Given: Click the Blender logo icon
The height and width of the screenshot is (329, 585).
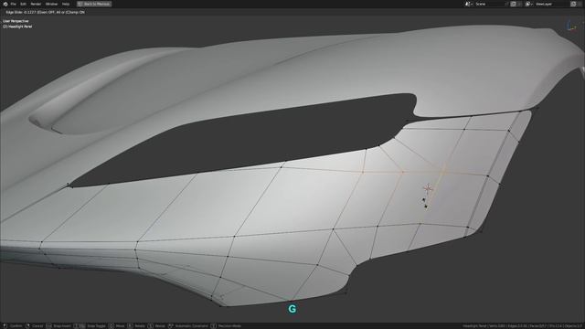Looking at the screenshot, I should point(5,4).
